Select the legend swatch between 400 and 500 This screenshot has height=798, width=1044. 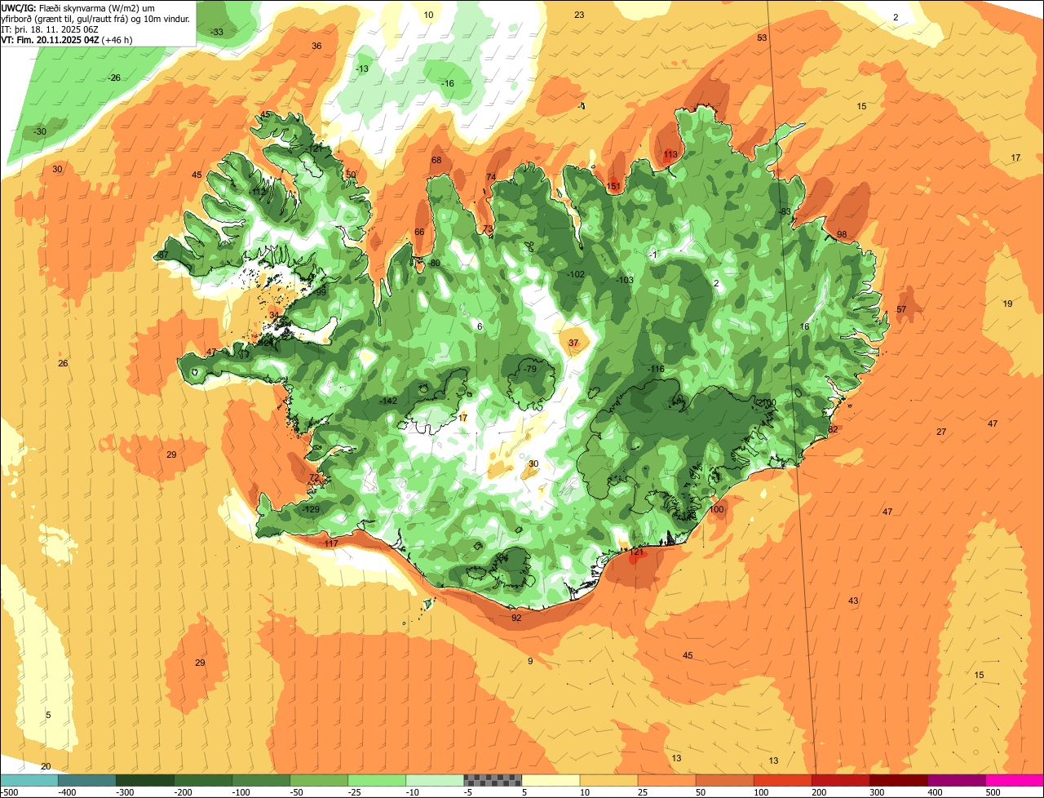coord(957,780)
